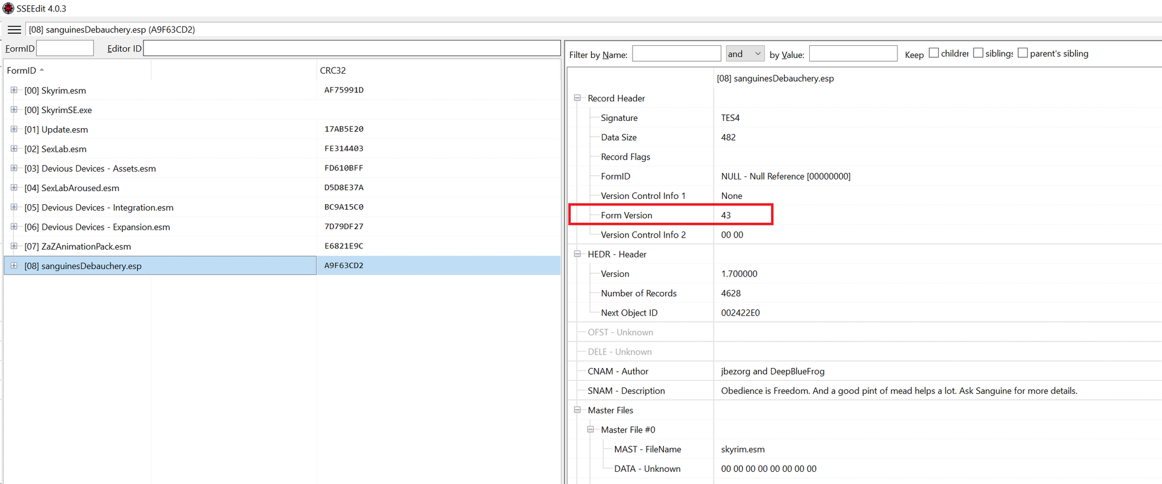Expand [06] Devious Devices - Expansion.esm
This screenshot has width=1162, height=484.
(14, 227)
